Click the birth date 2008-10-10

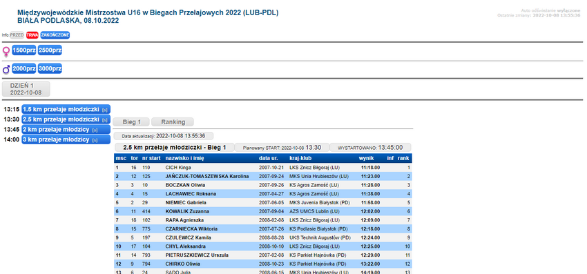click(271, 246)
